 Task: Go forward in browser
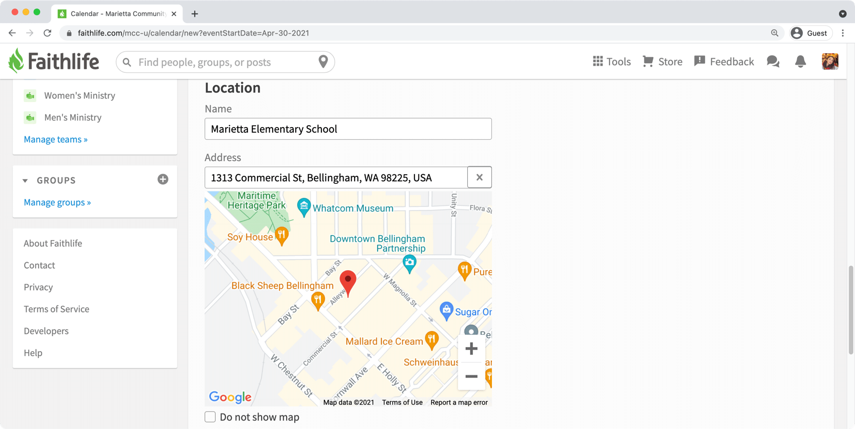click(30, 33)
